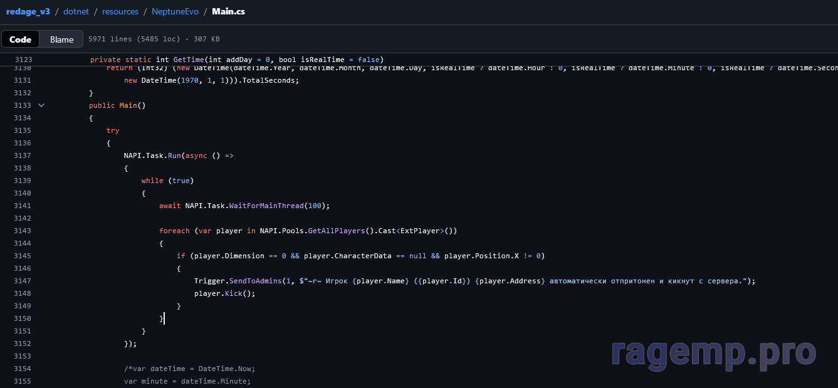Viewport: 838px width, 388px height.
Task: Collapse the Main() constructor fold chevron
Action: click(x=41, y=105)
